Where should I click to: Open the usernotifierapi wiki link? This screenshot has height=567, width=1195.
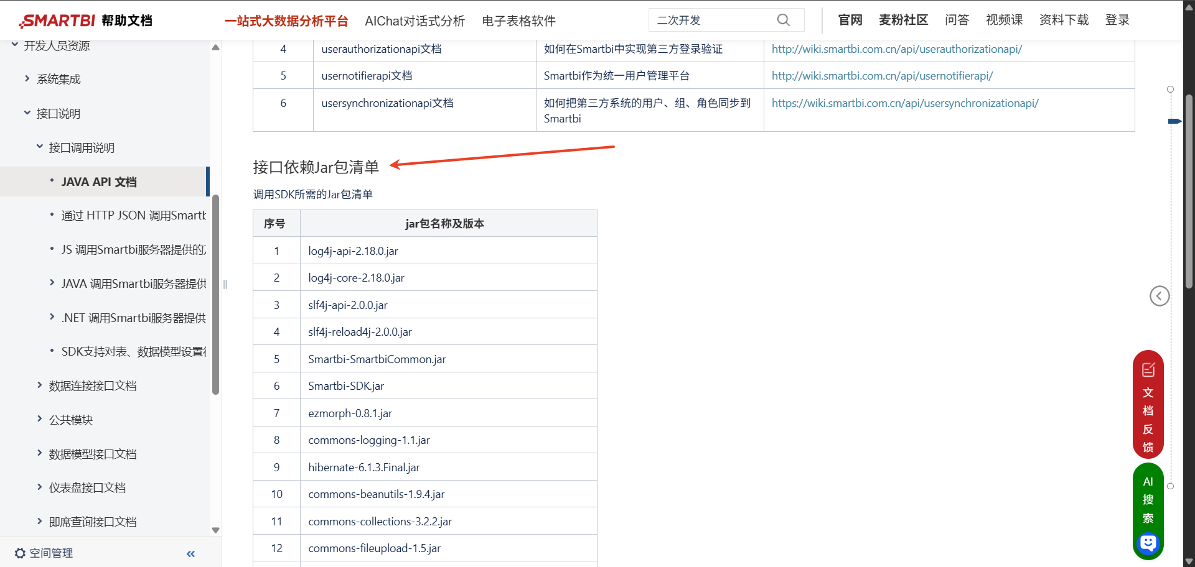882,76
